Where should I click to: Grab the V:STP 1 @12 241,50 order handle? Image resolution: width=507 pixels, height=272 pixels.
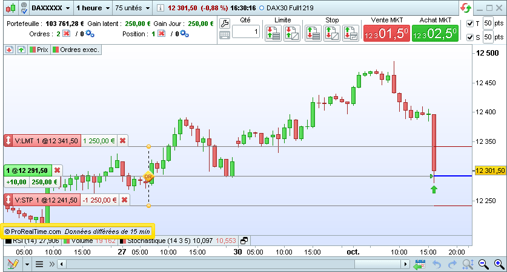(x=8, y=200)
